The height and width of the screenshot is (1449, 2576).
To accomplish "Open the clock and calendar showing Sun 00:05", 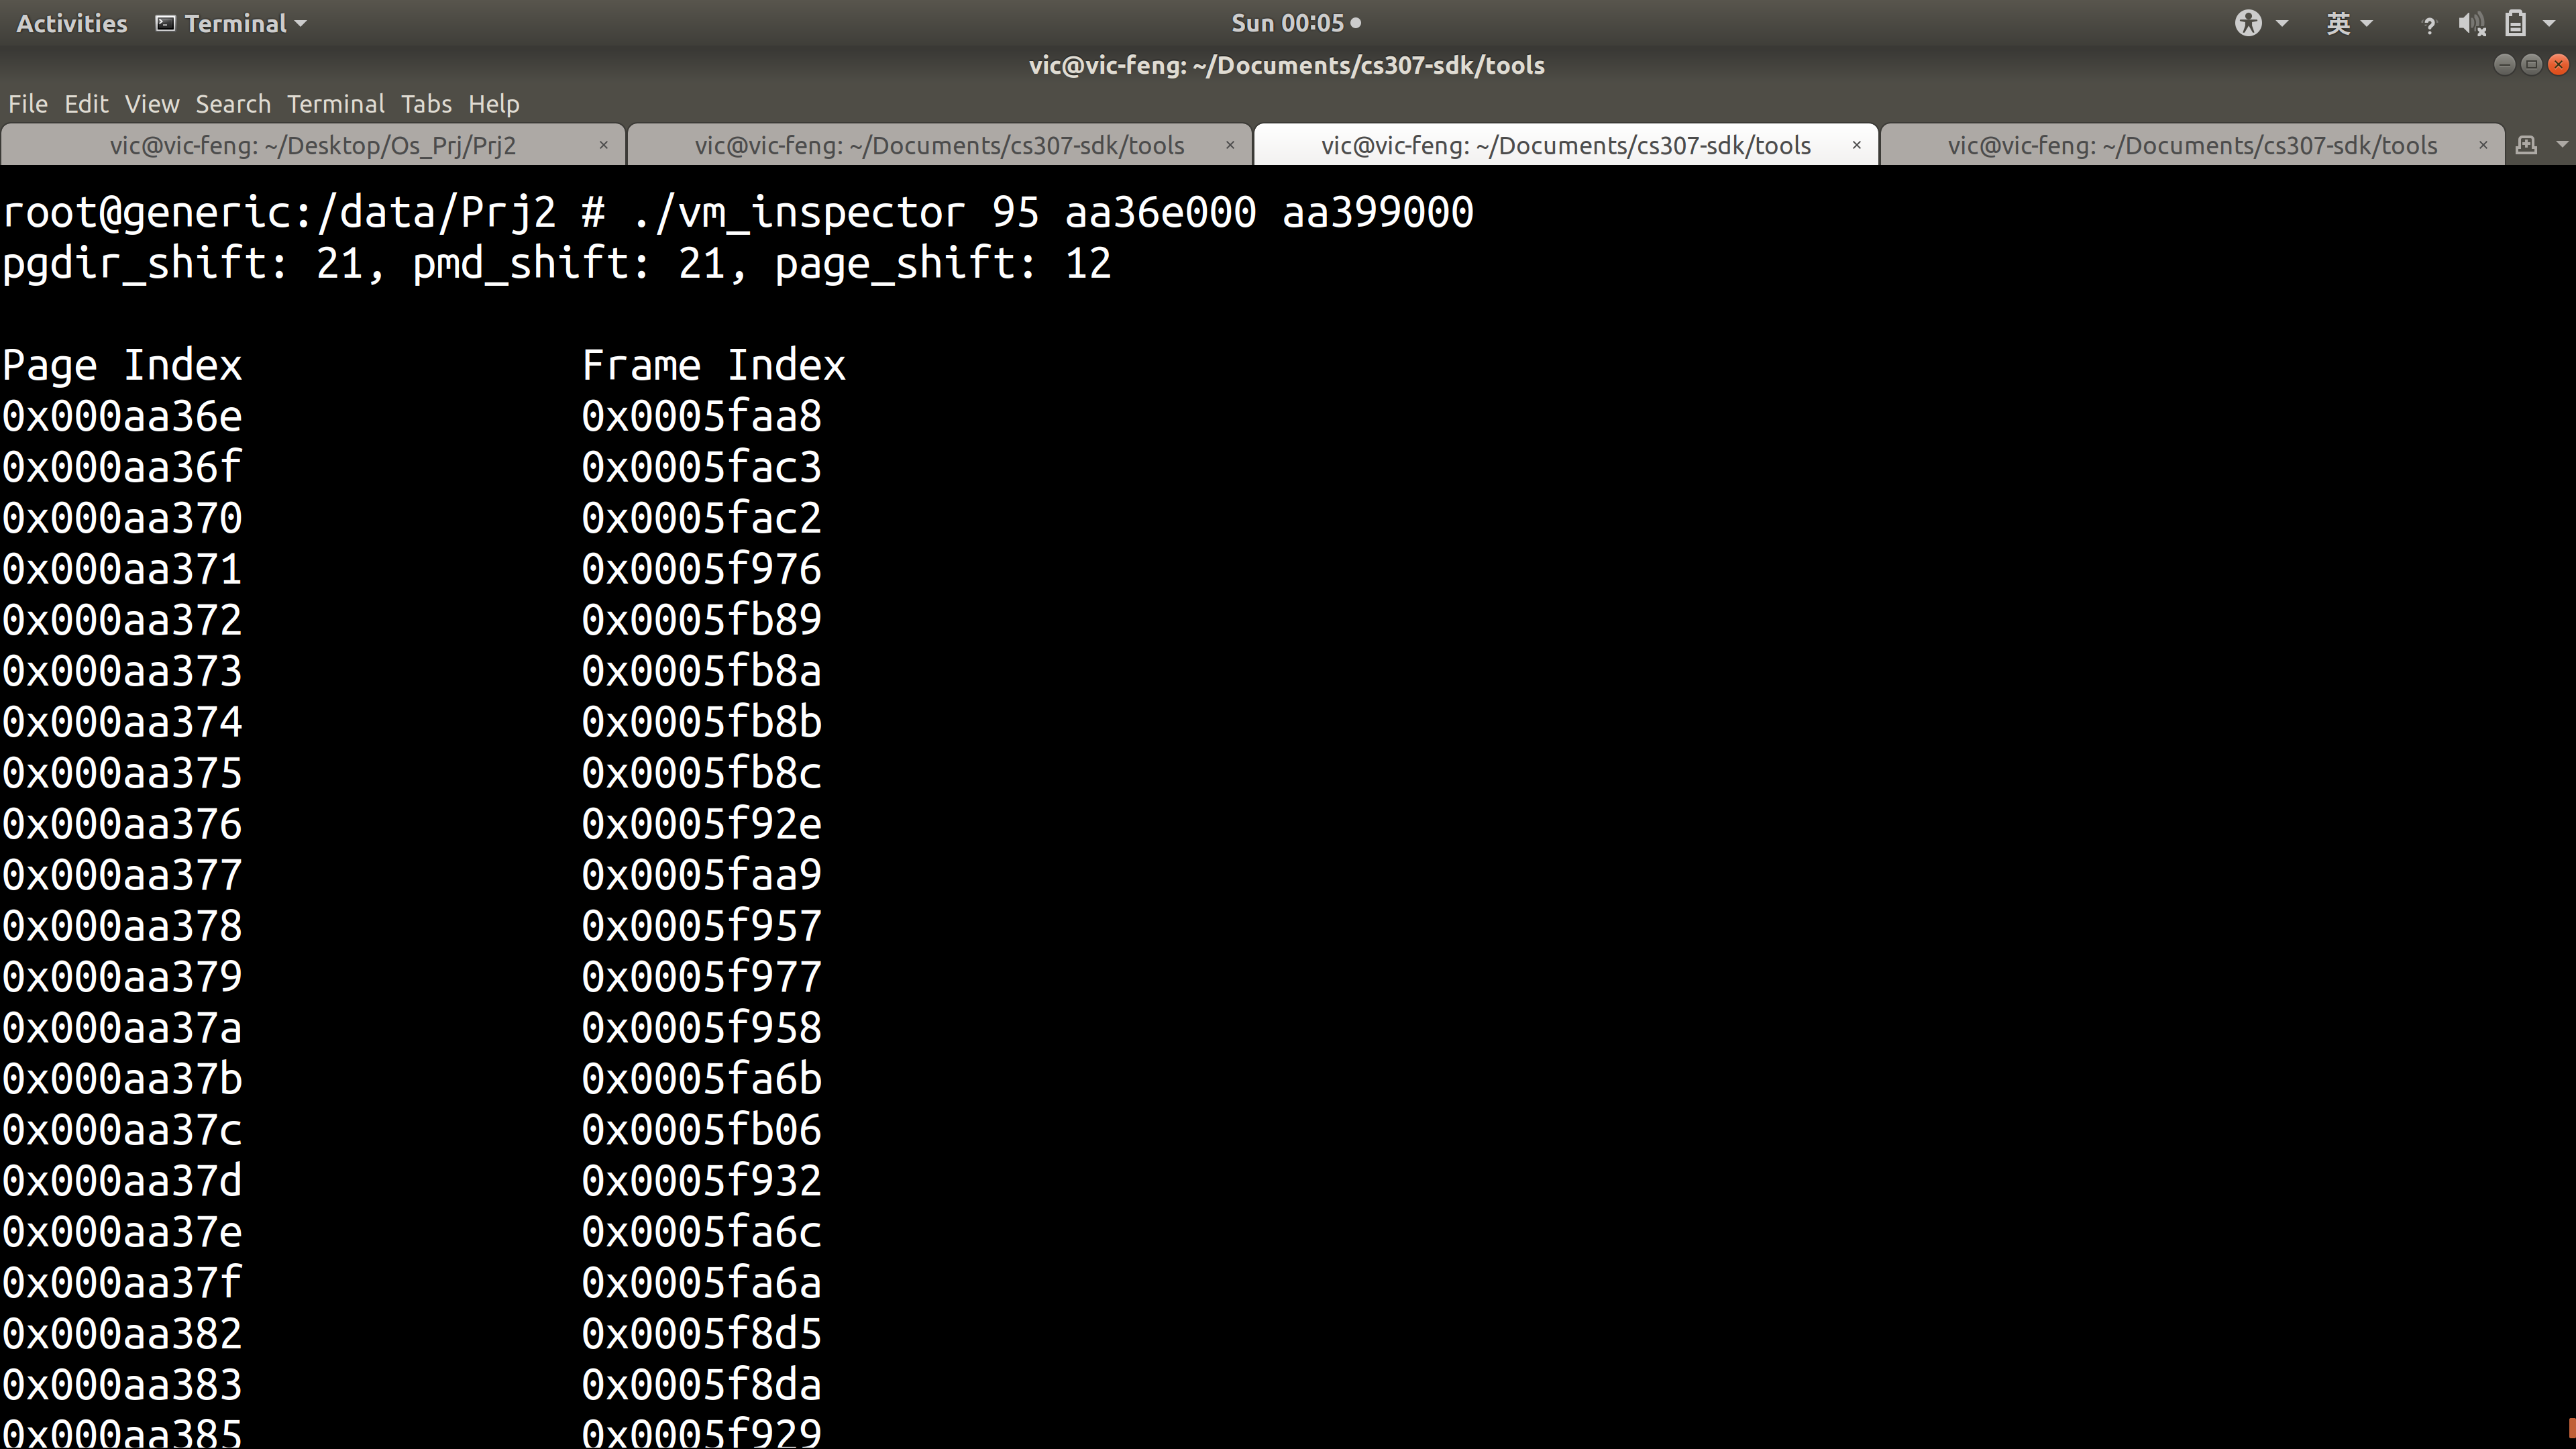I will tap(1295, 23).
